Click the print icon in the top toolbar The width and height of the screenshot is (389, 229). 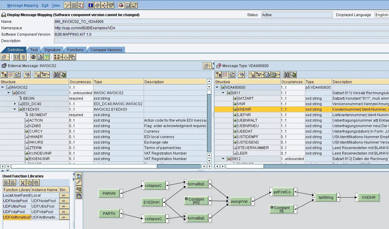(x=121, y=5)
